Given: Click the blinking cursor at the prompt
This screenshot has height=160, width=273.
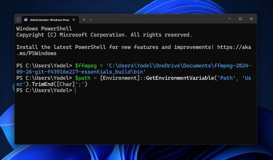Looking at the screenshot, I should tap(75, 90).
